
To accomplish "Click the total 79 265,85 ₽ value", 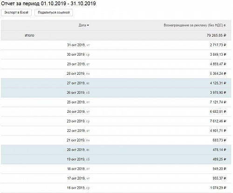I will pyautogui.click(x=216, y=35).
